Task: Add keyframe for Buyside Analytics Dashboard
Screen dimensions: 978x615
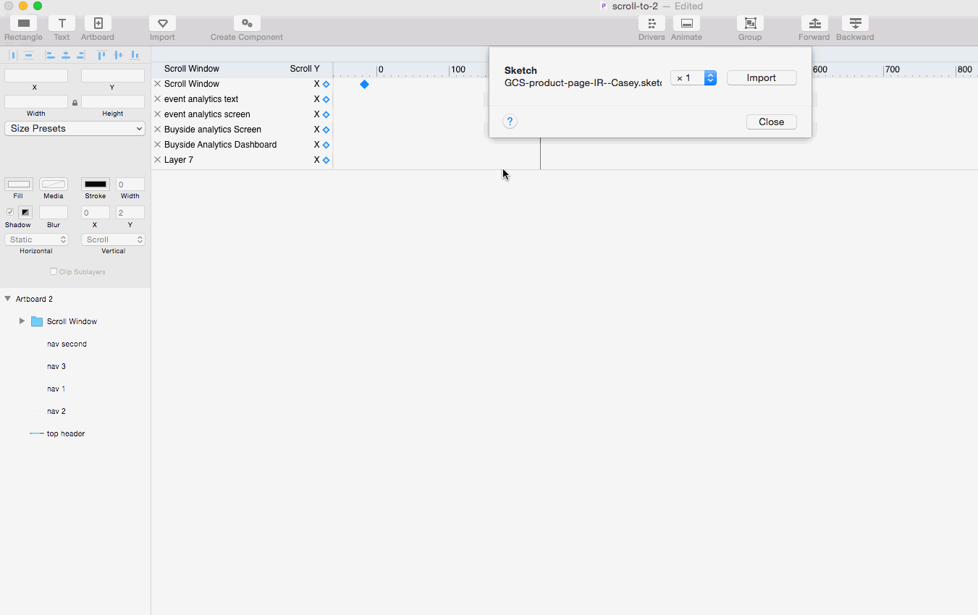Action: pyautogui.click(x=326, y=145)
